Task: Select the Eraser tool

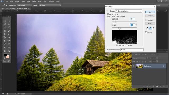Action: 5,37
